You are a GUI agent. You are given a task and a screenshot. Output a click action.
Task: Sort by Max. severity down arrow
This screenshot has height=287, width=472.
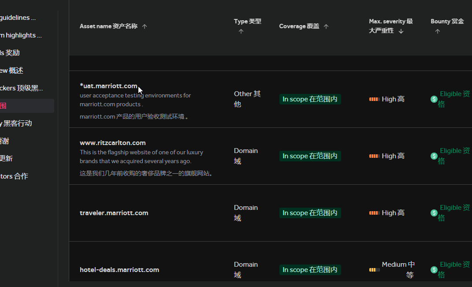pyautogui.click(x=401, y=31)
